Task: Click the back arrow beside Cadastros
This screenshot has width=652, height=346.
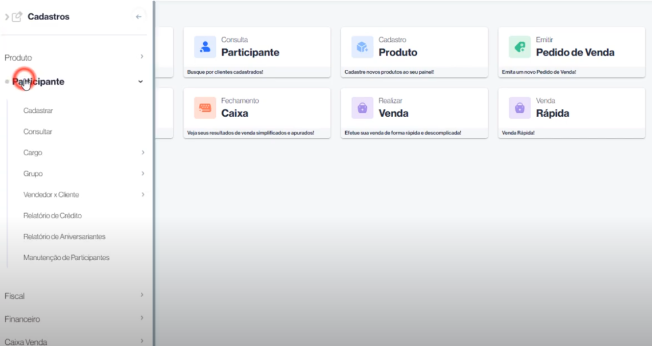Action: tap(138, 17)
